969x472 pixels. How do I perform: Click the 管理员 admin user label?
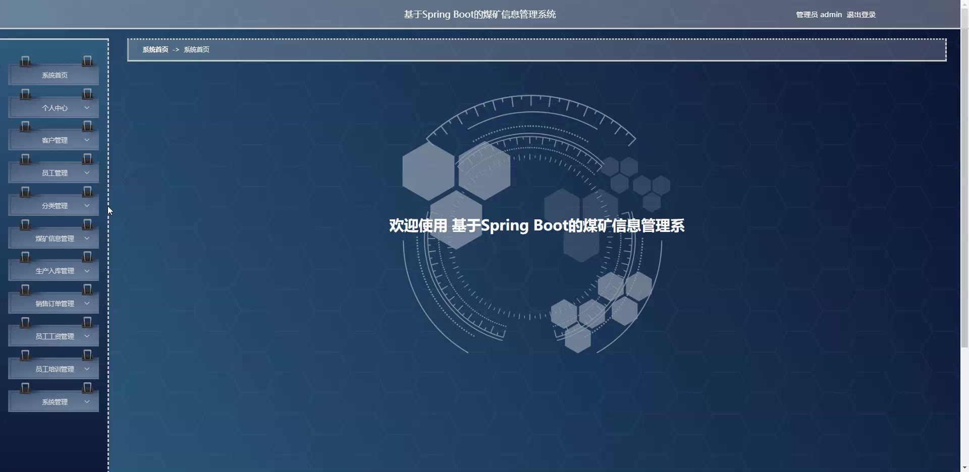[819, 15]
